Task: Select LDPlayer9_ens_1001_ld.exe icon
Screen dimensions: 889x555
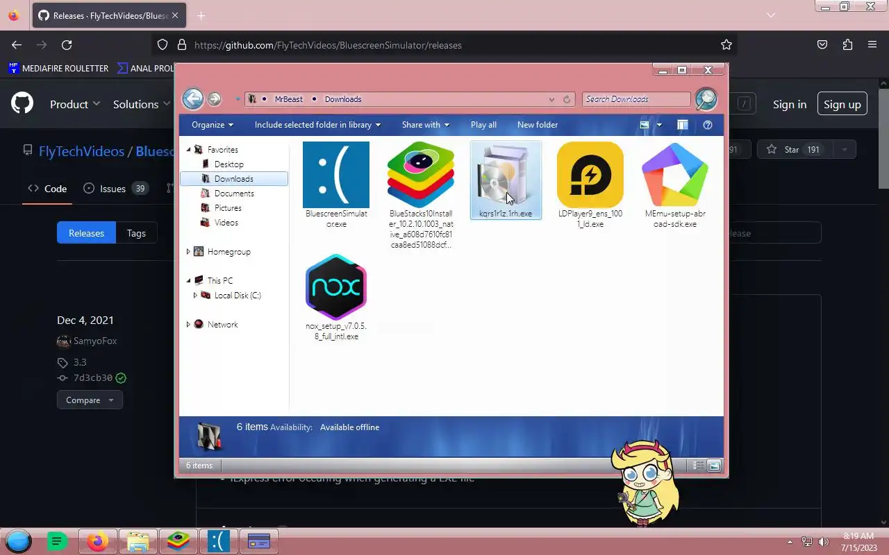Action: pyautogui.click(x=590, y=175)
